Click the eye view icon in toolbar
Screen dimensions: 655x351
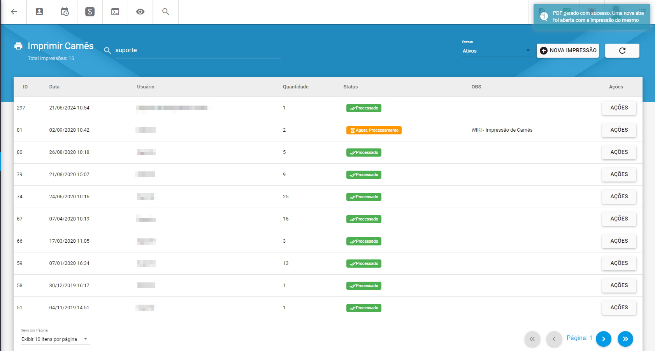140,12
